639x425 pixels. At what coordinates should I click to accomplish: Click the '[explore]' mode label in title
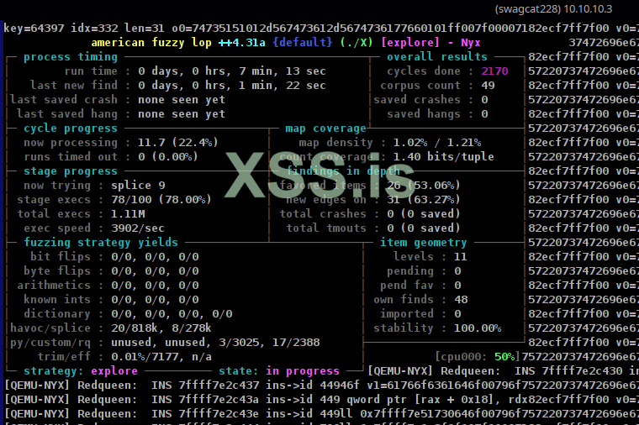pyautogui.click(x=410, y=42)
